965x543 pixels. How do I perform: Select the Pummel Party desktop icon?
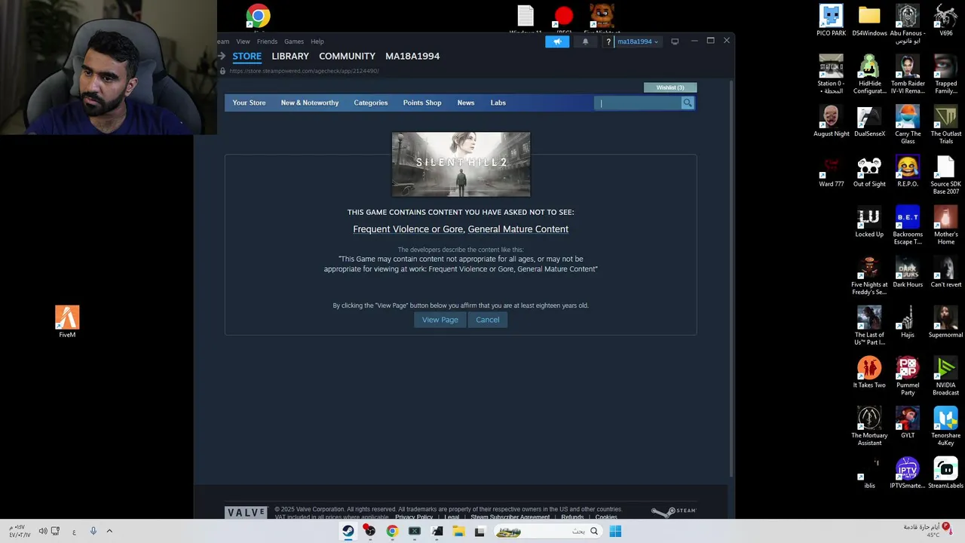pos(908,376)
